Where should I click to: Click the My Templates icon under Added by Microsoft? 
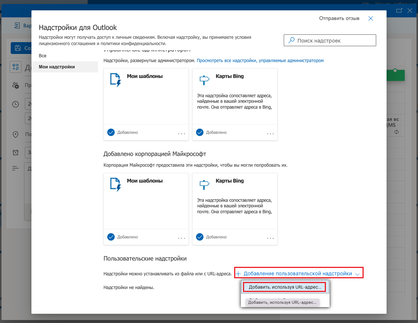115,185
